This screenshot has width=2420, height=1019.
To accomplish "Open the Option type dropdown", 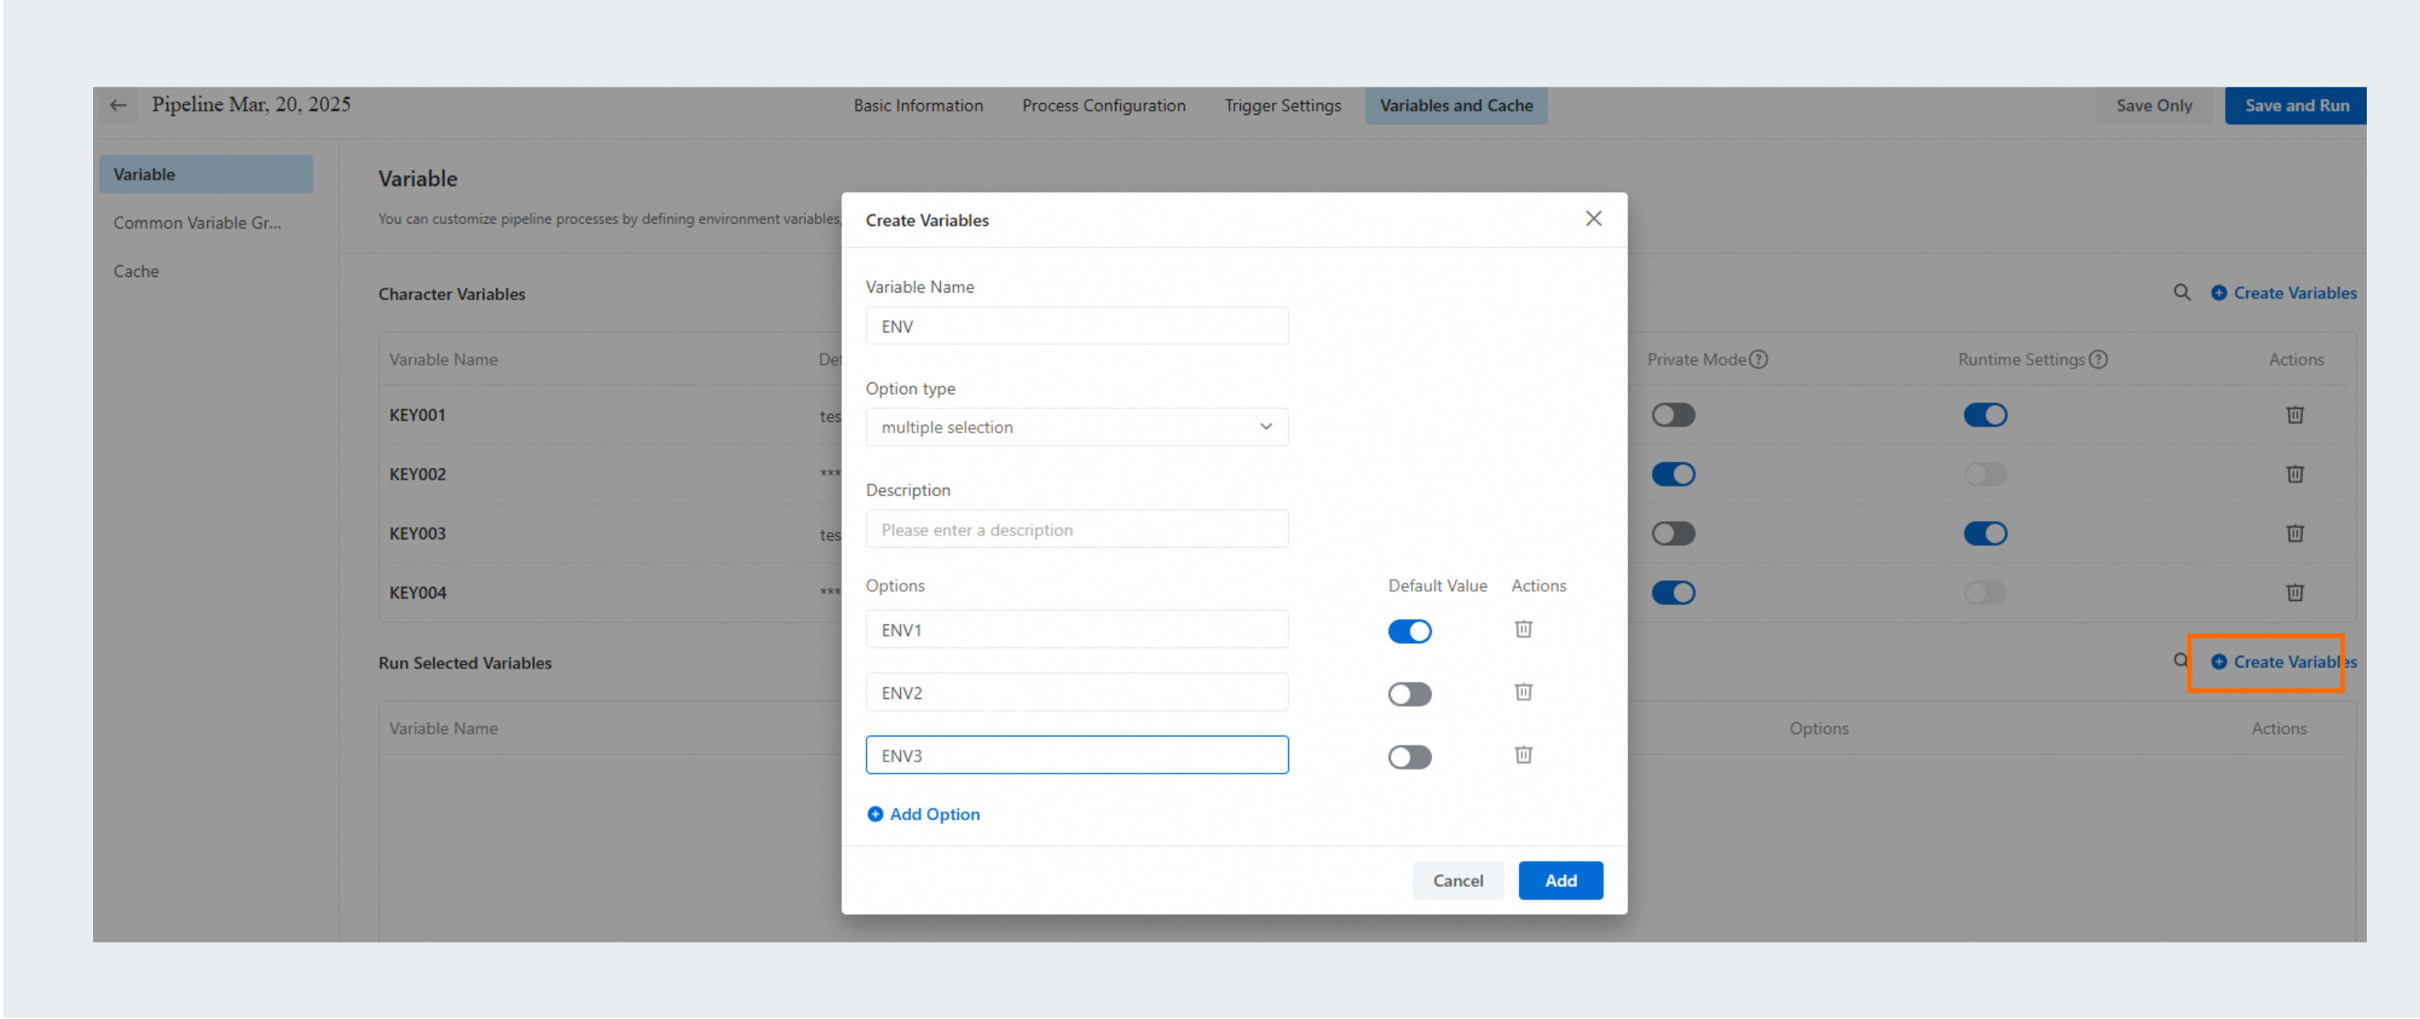I will point(1076,427).
